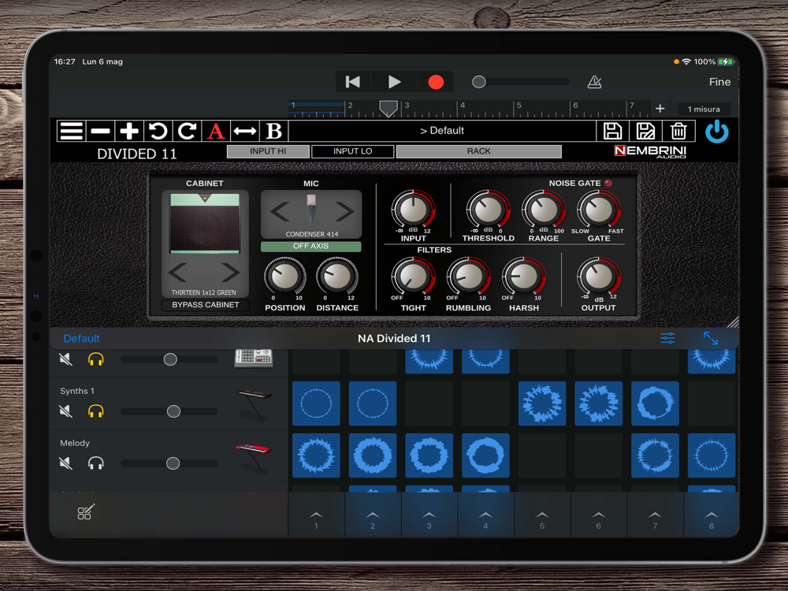Open the plugin controls sliders icon

tap(667, 338)
